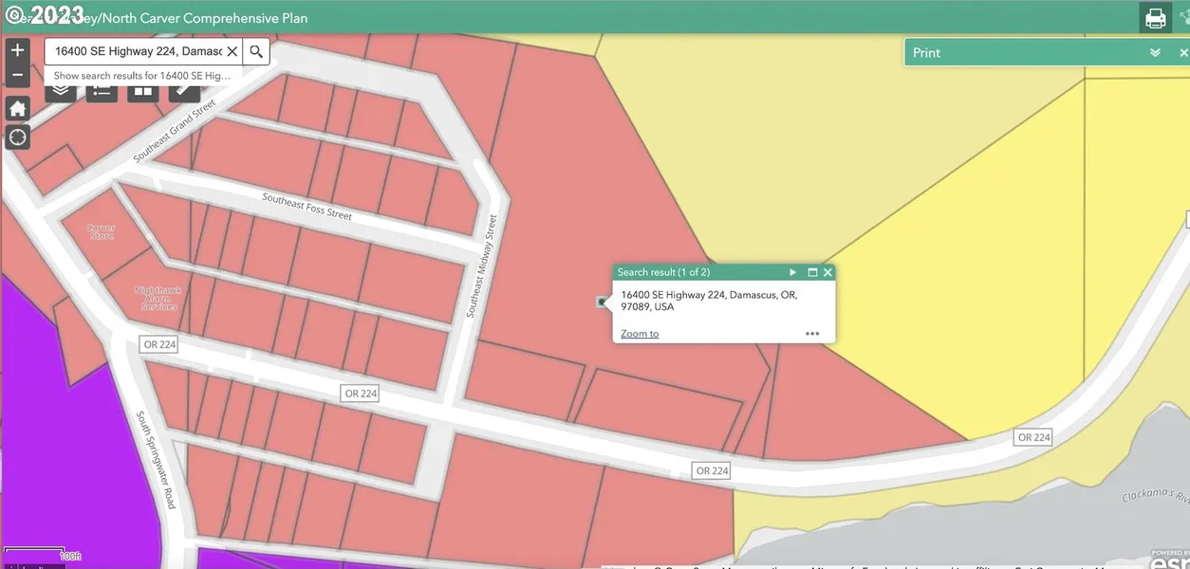Viewport: 1190px width, 569px height.
Task: Clear the address search text
Action: [232, 51]
